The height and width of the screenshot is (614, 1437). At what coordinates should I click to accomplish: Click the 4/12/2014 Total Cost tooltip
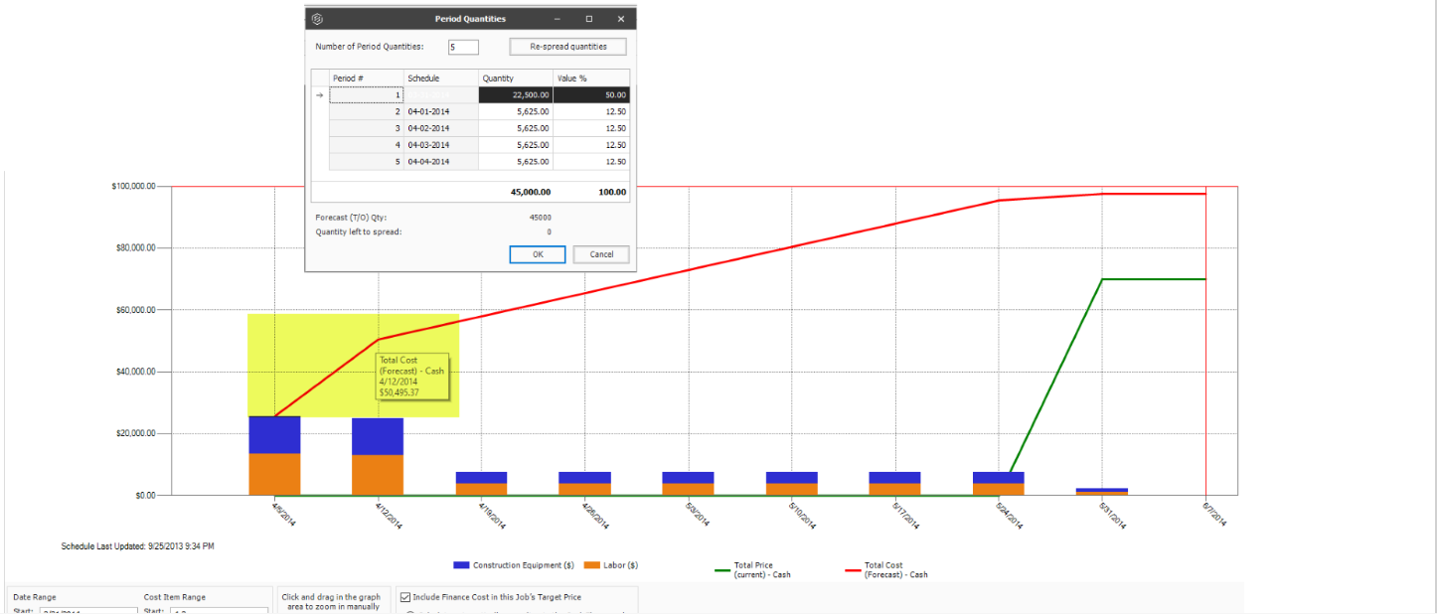(412, 377)
